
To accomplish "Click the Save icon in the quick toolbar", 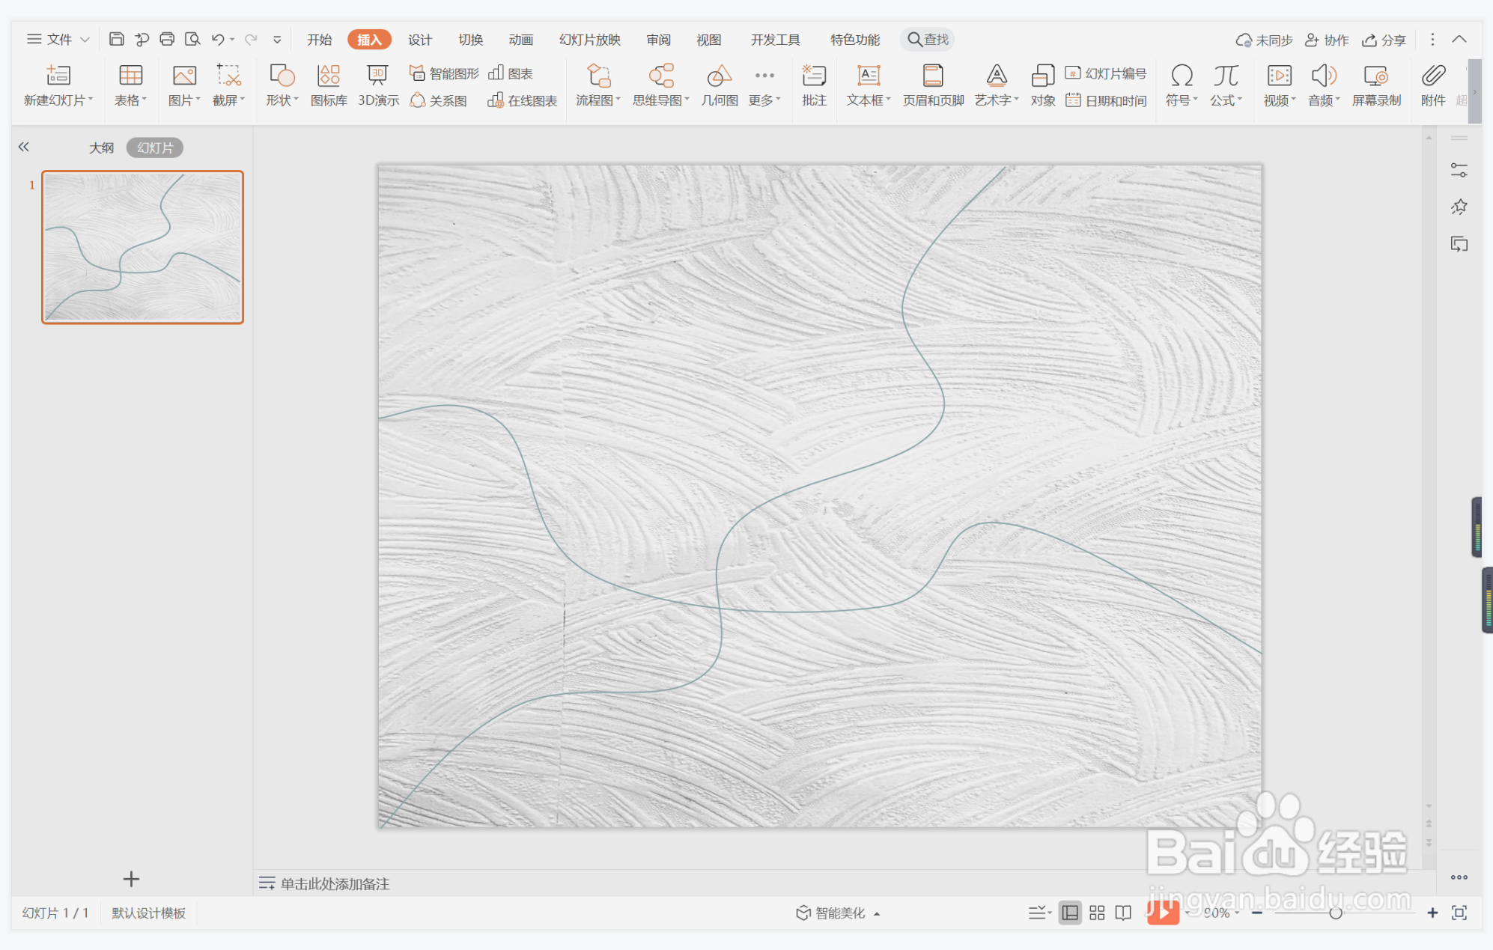I will [116, 39].
